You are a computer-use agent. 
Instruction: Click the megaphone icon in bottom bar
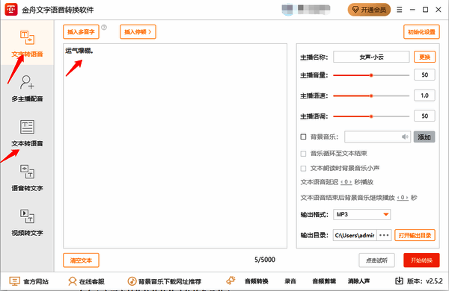point(230,281)
